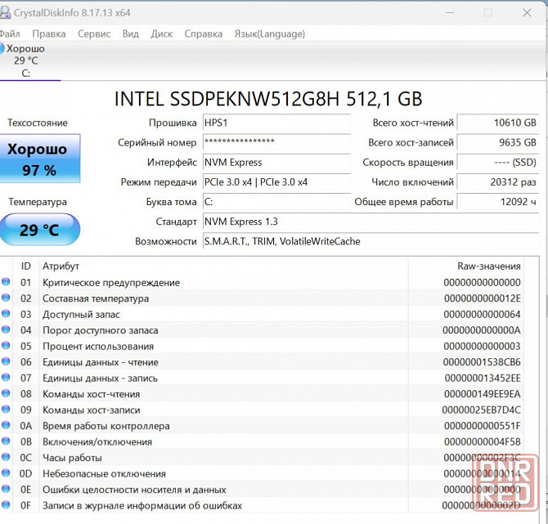Image resolution: width=548 pixels, height=524 pixels.
Task: Open the Сервис menu
Action: coord(94,34)
